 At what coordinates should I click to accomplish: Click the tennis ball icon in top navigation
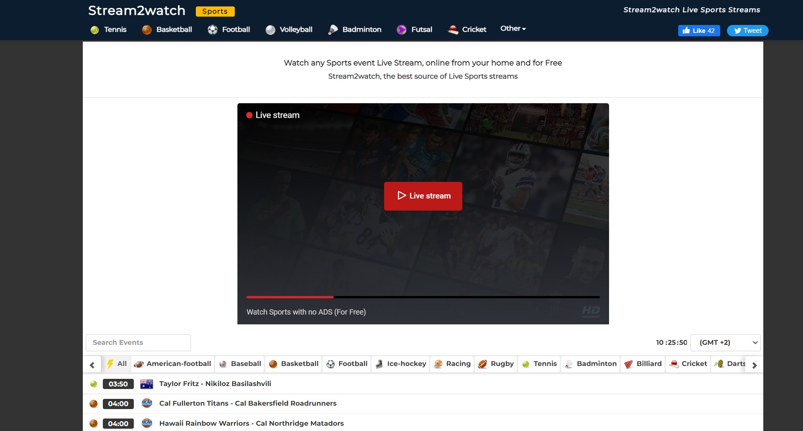tap(95, 30)
